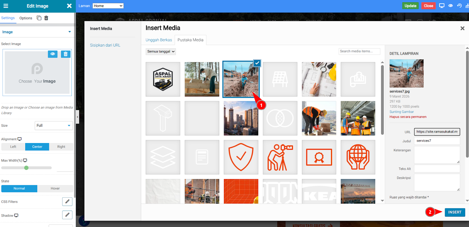This screenshot has height=227, width=469.
Task: Click the INSERT button
Action: 455,212
